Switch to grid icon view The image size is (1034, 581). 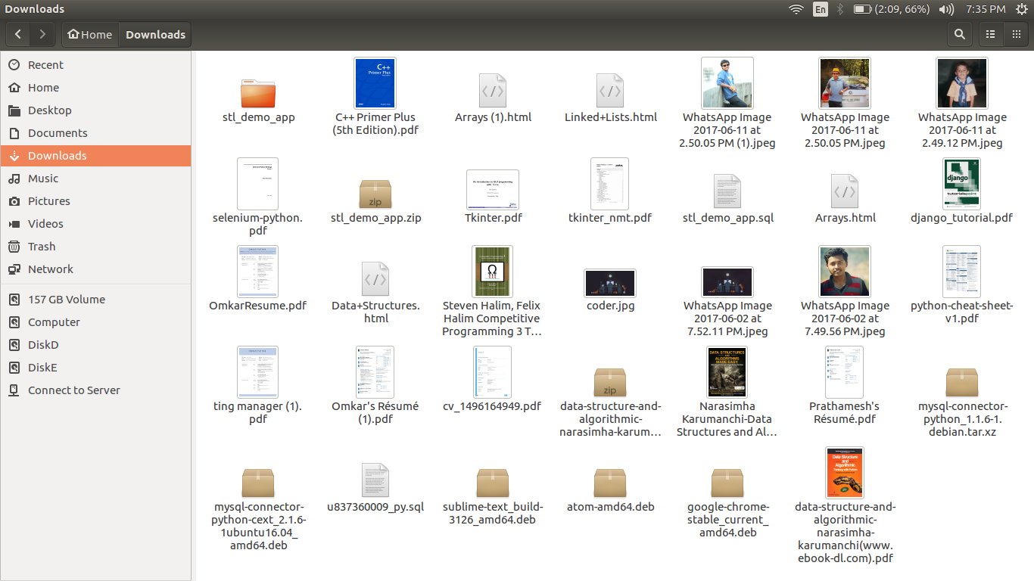coord(1016,34)
